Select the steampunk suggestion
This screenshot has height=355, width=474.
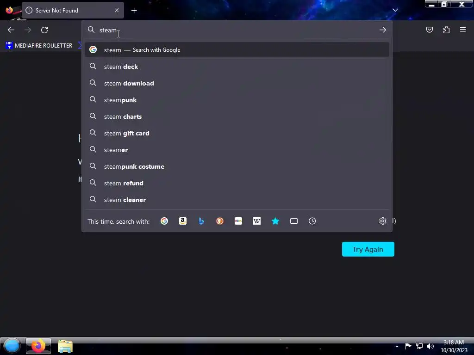[237, 100]
